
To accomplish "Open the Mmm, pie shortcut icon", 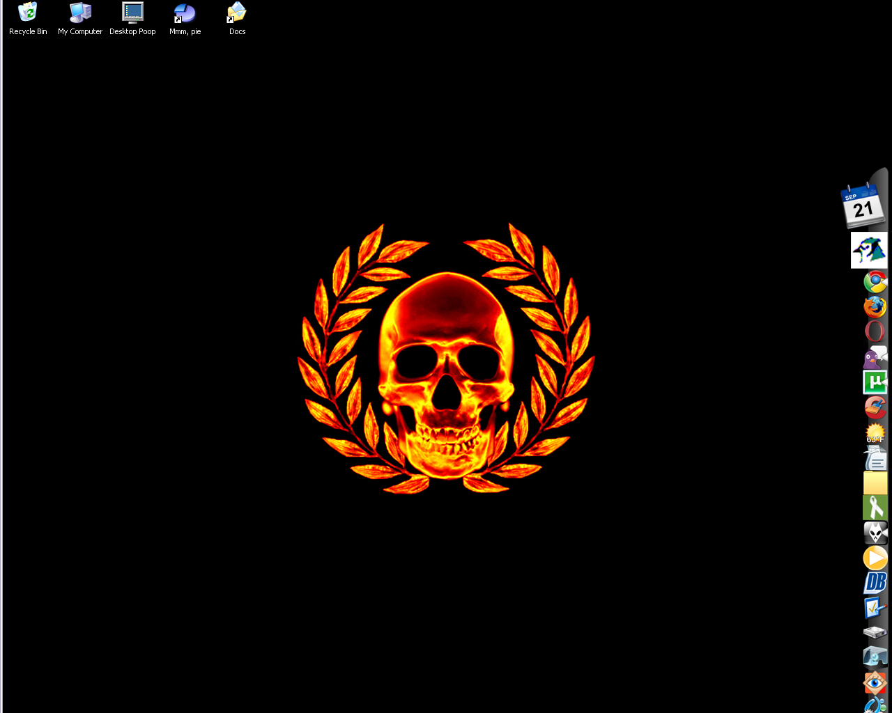I will click(185, 19).
